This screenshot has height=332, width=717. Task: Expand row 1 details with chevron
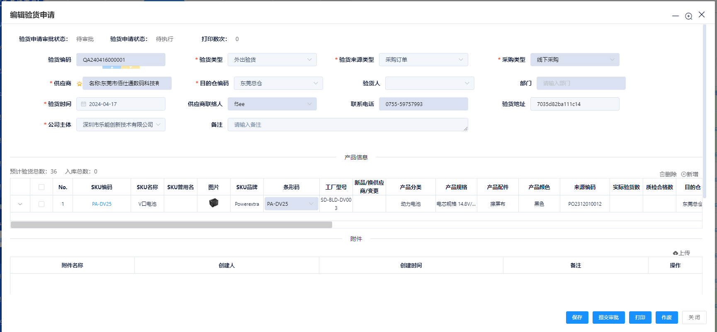20,204
